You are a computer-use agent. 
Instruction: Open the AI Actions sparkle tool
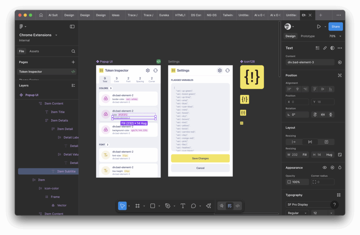point(208,206)
